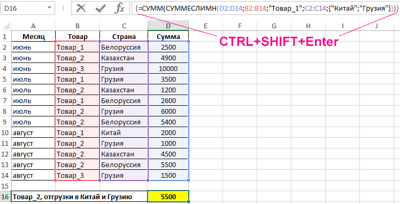Click the 'Месяц' header cell
Screen dimensions: 400x204
pyautogui.click(x=33, y=36)
